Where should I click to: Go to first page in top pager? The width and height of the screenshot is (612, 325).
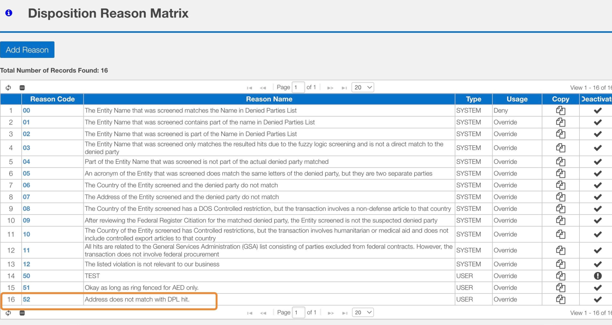tap(249, 88)
